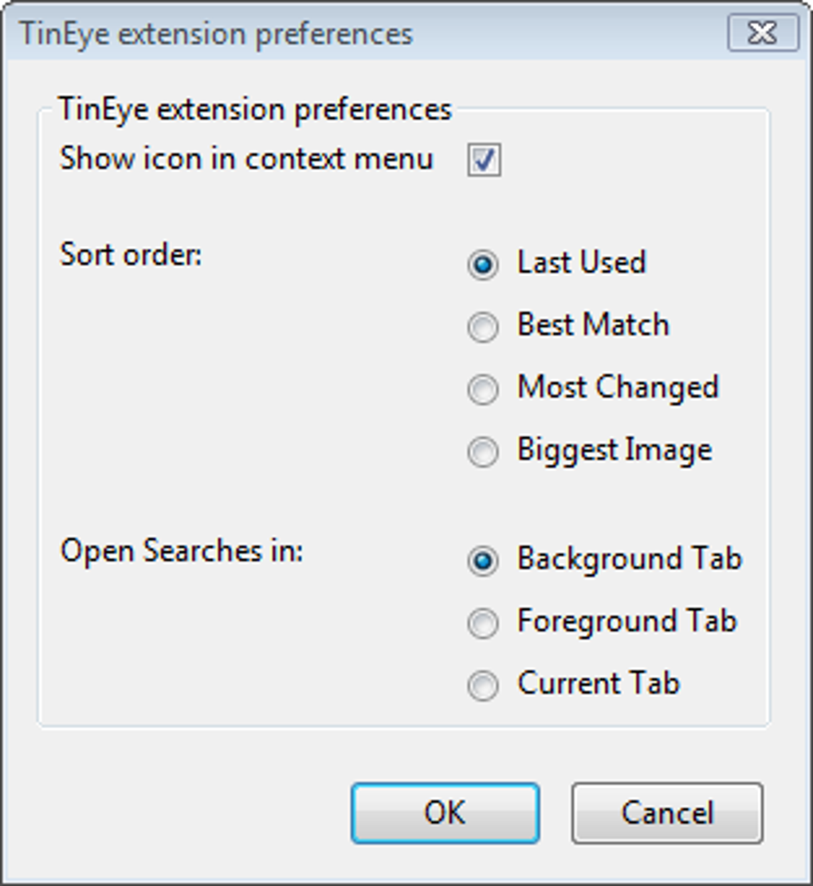This screenshot has width=813, height=886.
Task: Close the dialog with the X button
Action: click(x=762, y=33)
